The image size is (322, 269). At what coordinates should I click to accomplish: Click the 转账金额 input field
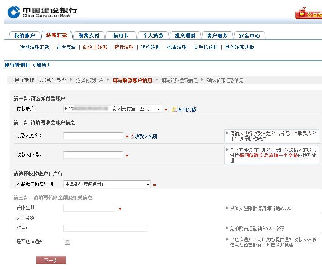point(89,208)
